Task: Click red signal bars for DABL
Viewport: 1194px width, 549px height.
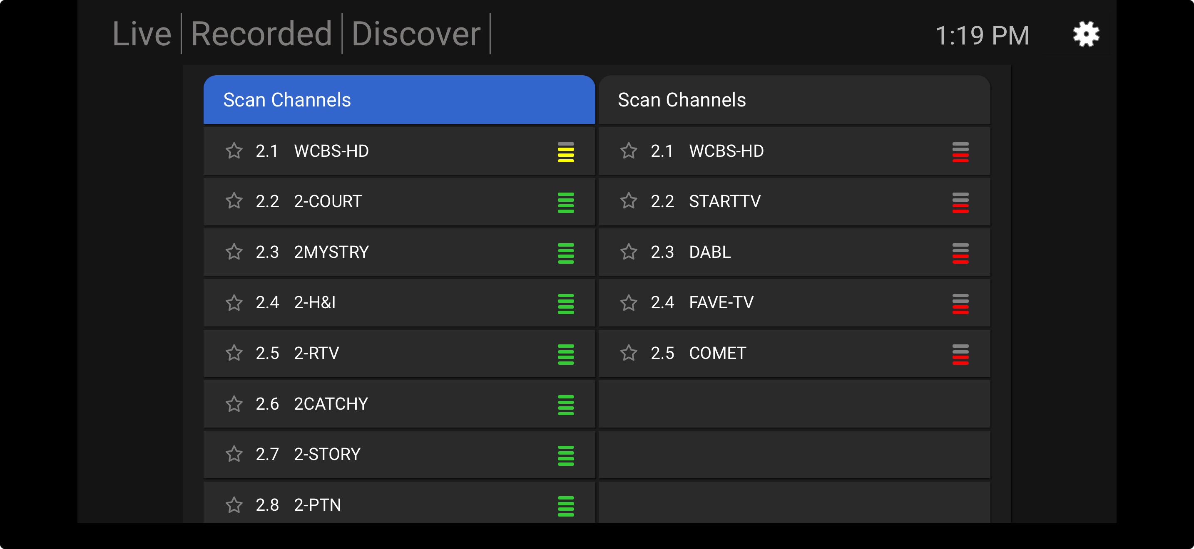Action: click(x=960, y=253)
